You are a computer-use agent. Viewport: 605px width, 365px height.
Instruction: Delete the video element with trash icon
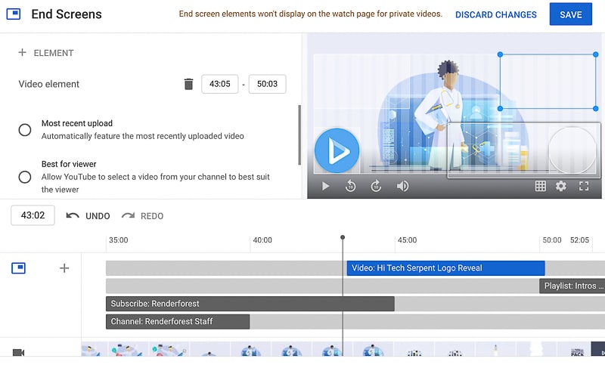point(188,84)
